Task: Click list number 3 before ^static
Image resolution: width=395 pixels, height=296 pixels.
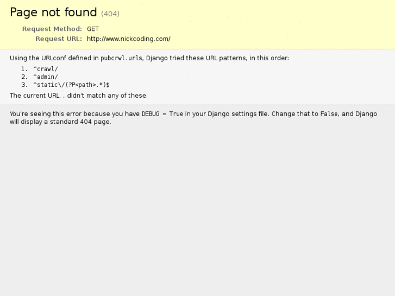Action: [x=24, y=85]
